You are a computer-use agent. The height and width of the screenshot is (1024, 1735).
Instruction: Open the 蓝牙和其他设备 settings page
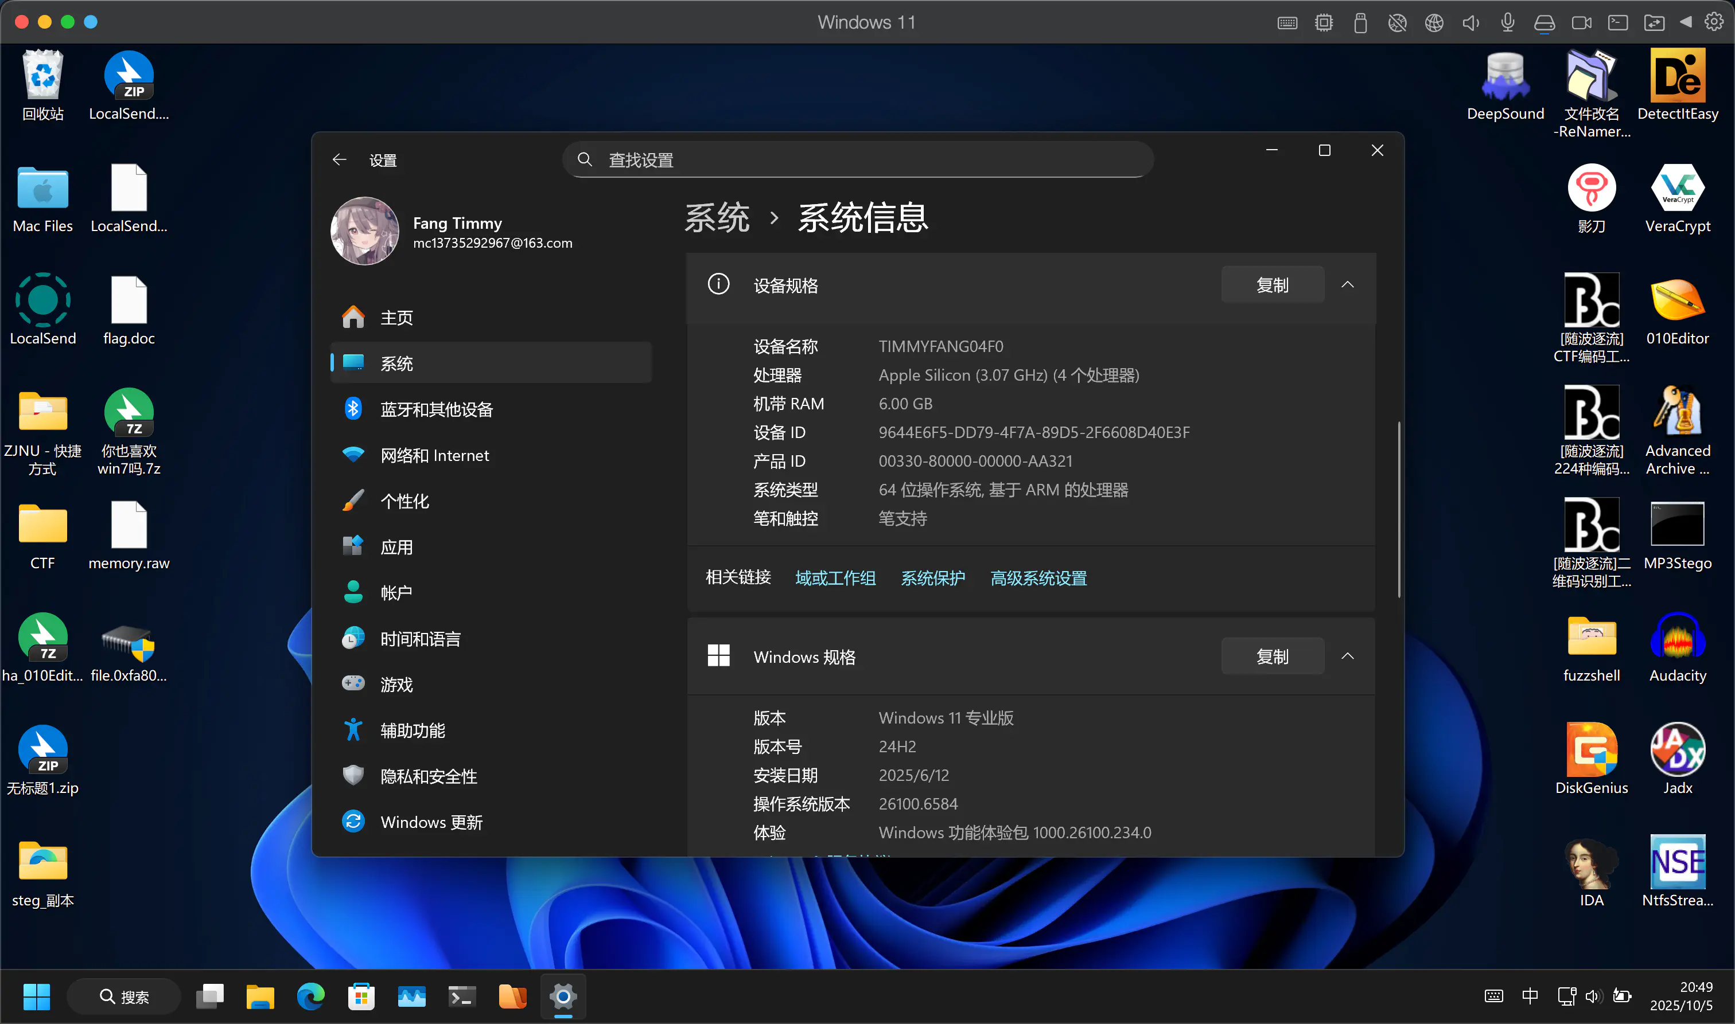pyautogui.click(x=437, y=409)
